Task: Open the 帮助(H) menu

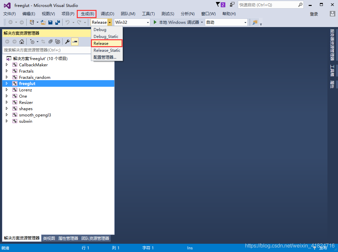Action: 229,14
